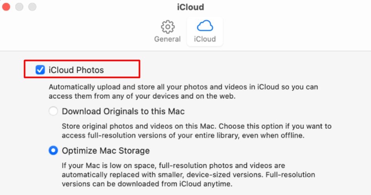Screen dimensions: 371x195
Task: Click the iCloud Photos label text
Action: 76,70
